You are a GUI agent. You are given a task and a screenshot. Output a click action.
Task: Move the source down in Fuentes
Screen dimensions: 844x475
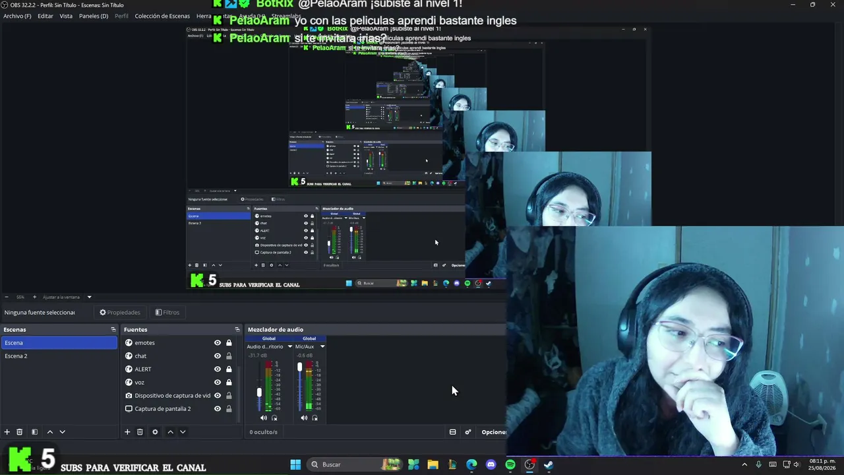tap(183, 432)
